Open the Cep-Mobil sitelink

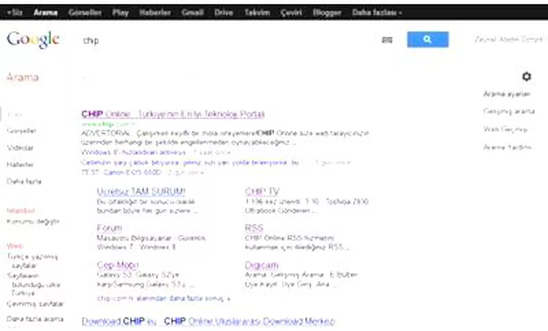[x=118, y=265]
